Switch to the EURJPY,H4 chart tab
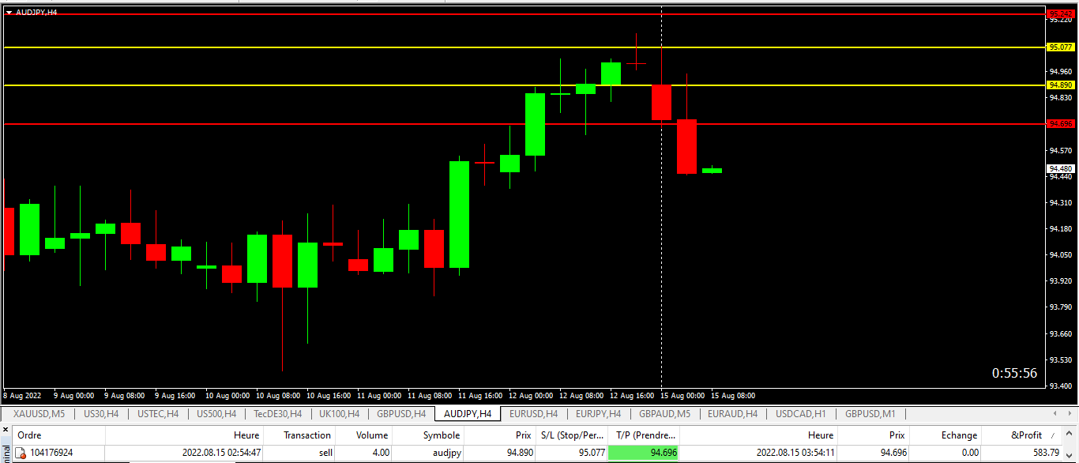 (x=598, y=413)
